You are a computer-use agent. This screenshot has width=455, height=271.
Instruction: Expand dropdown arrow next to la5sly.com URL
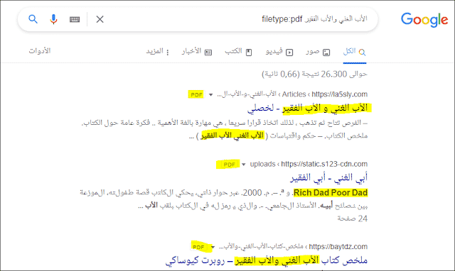tap(211, 94)
